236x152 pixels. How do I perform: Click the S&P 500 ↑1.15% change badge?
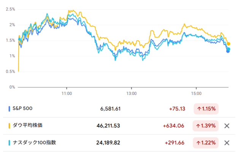click(x=206, y=109)
